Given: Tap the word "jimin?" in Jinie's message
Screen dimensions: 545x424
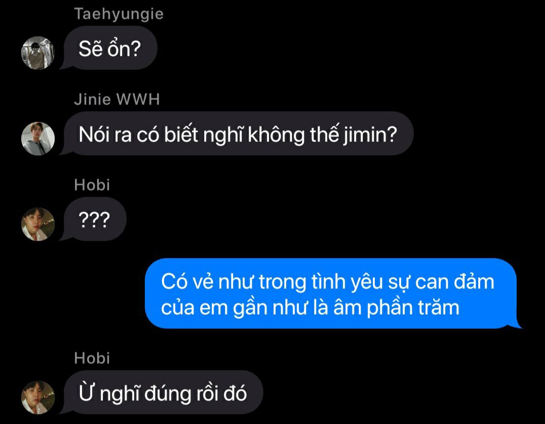Looking at the screenshot, I should coord(370,135).
